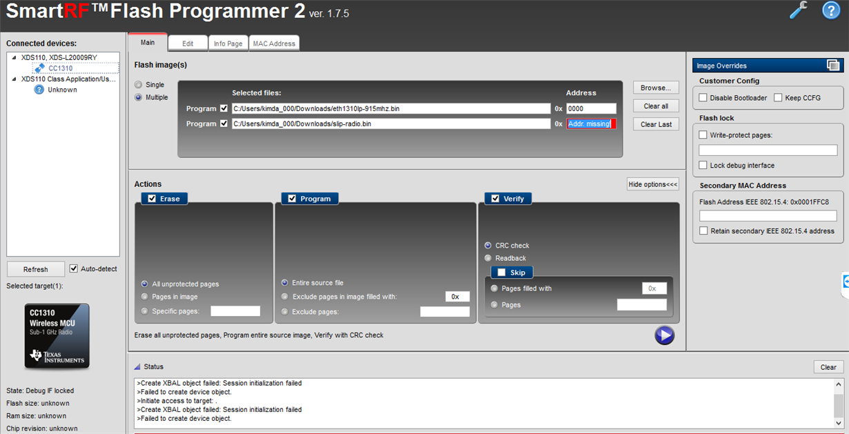Viewport: 849px width, 434px height.
Task: Click the Clear all button
Action: click(x=656, y=106)
